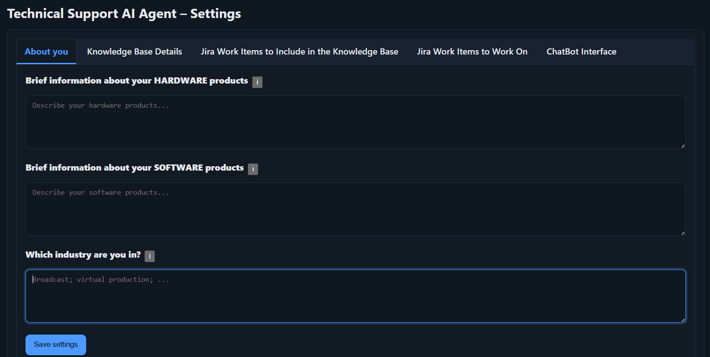Click the "Which industry are you in?" label

(x=83, y=255)
